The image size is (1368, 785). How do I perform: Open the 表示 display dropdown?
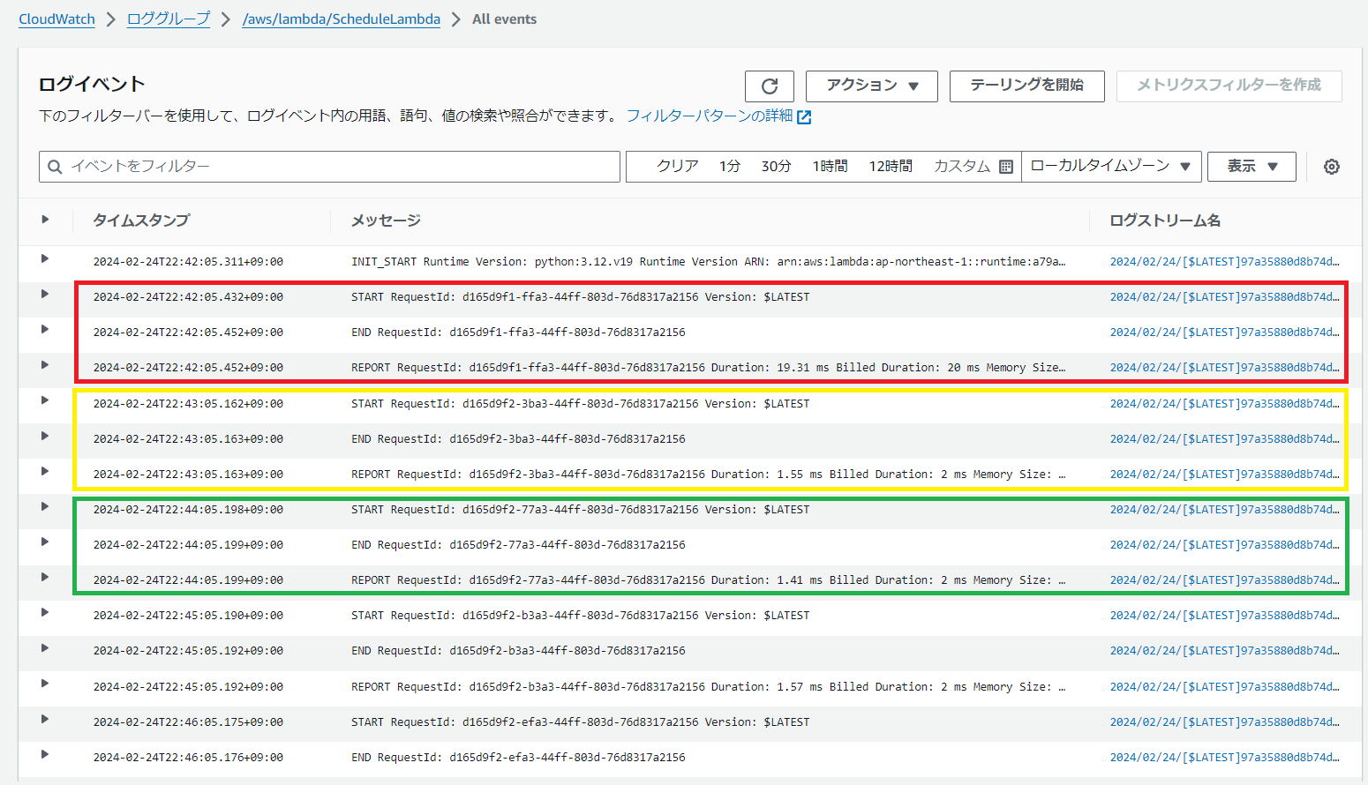coord(1251,167)
